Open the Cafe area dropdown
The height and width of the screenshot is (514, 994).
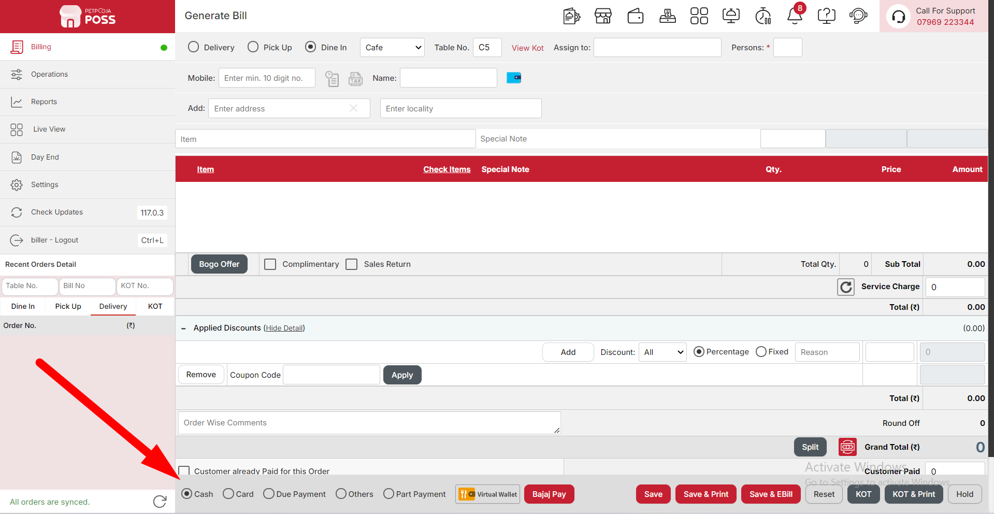pos(392,47)
